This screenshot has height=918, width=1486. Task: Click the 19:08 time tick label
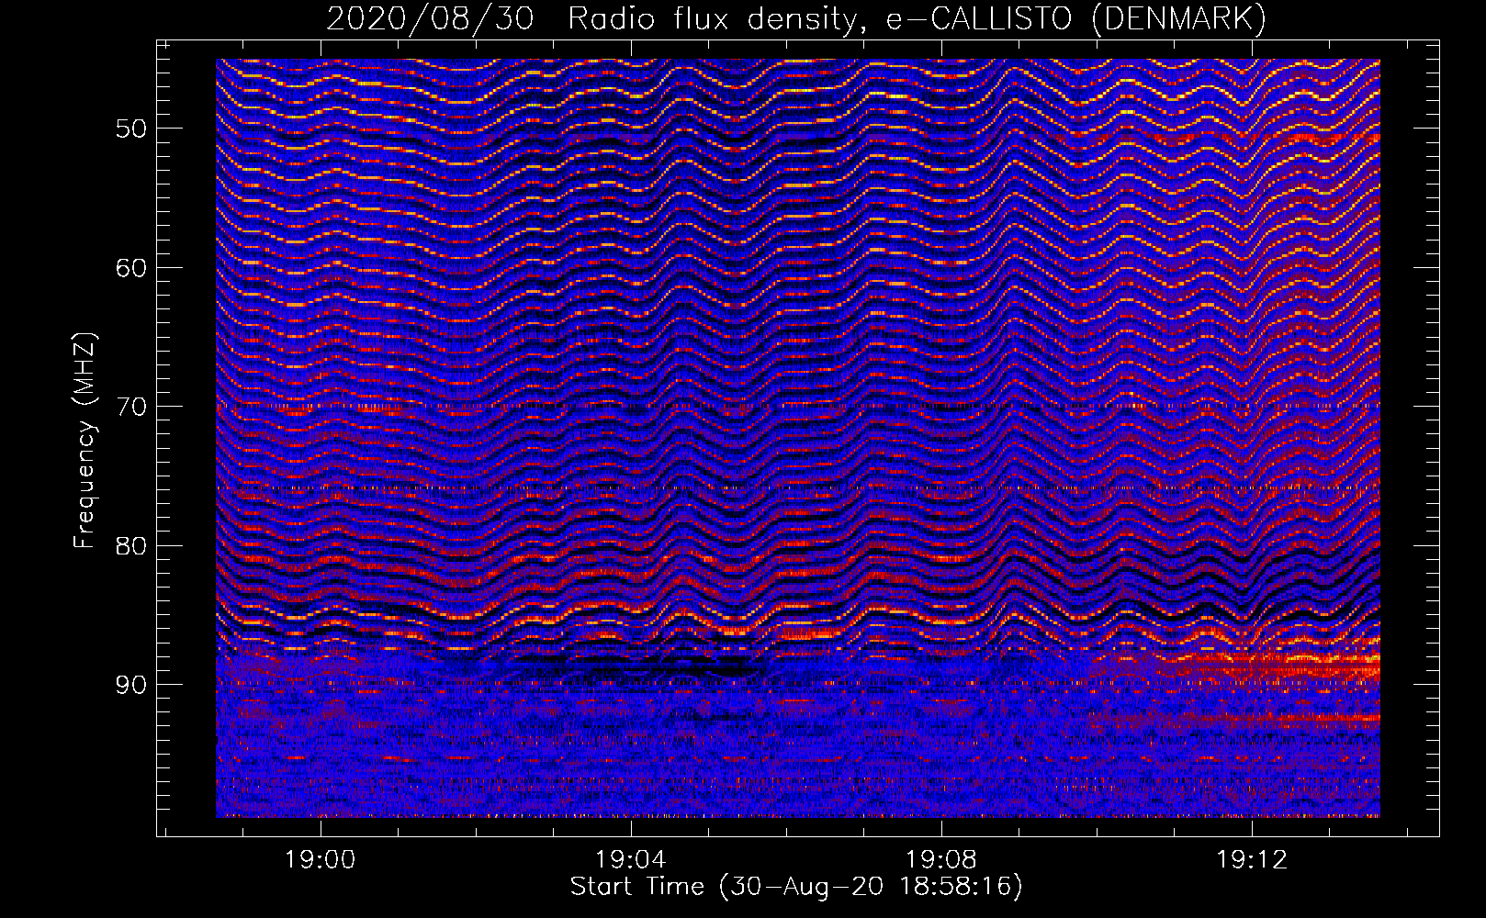pos(940,860)
